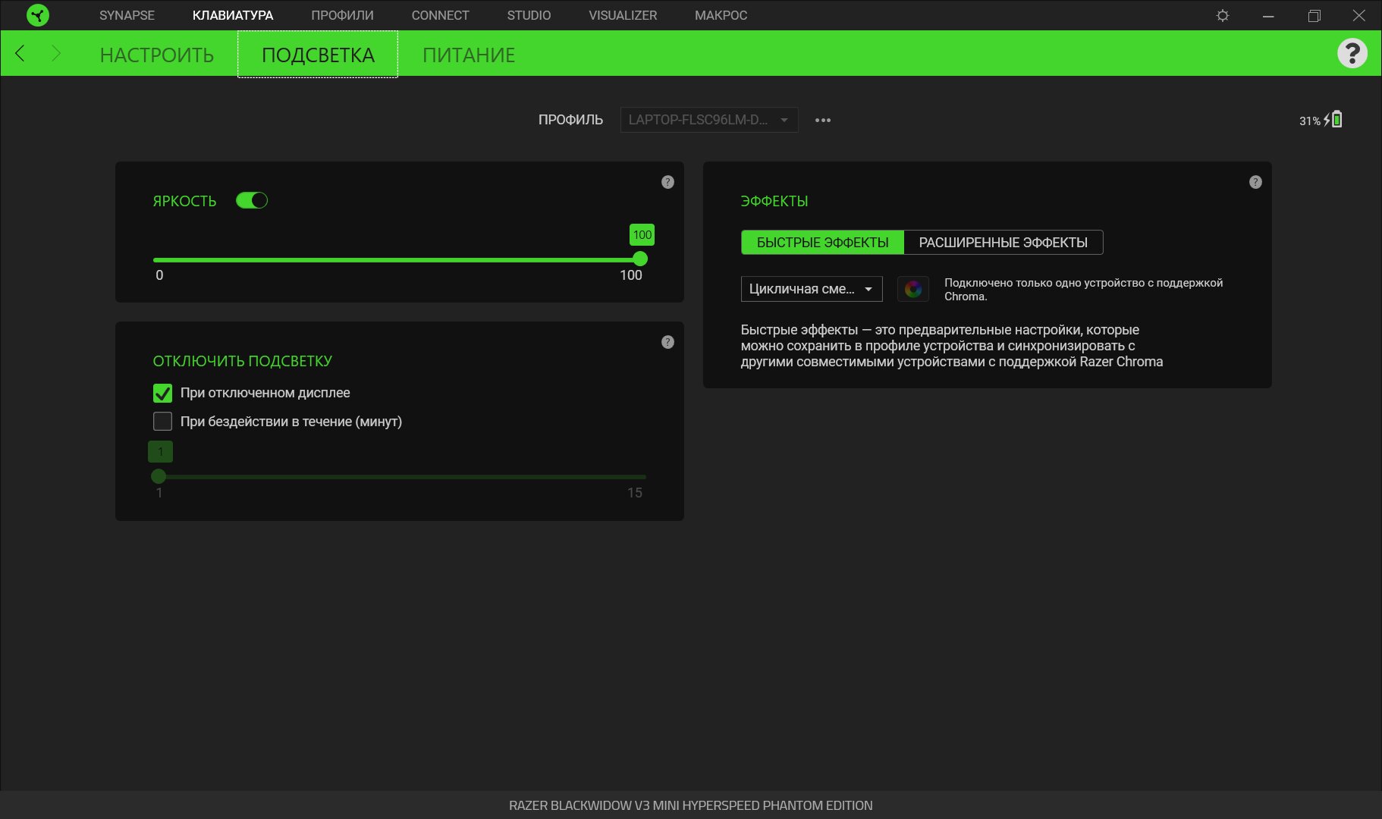Click the Razer logo icon
This screenshot has width=1382, height=819.
point(37,15)
